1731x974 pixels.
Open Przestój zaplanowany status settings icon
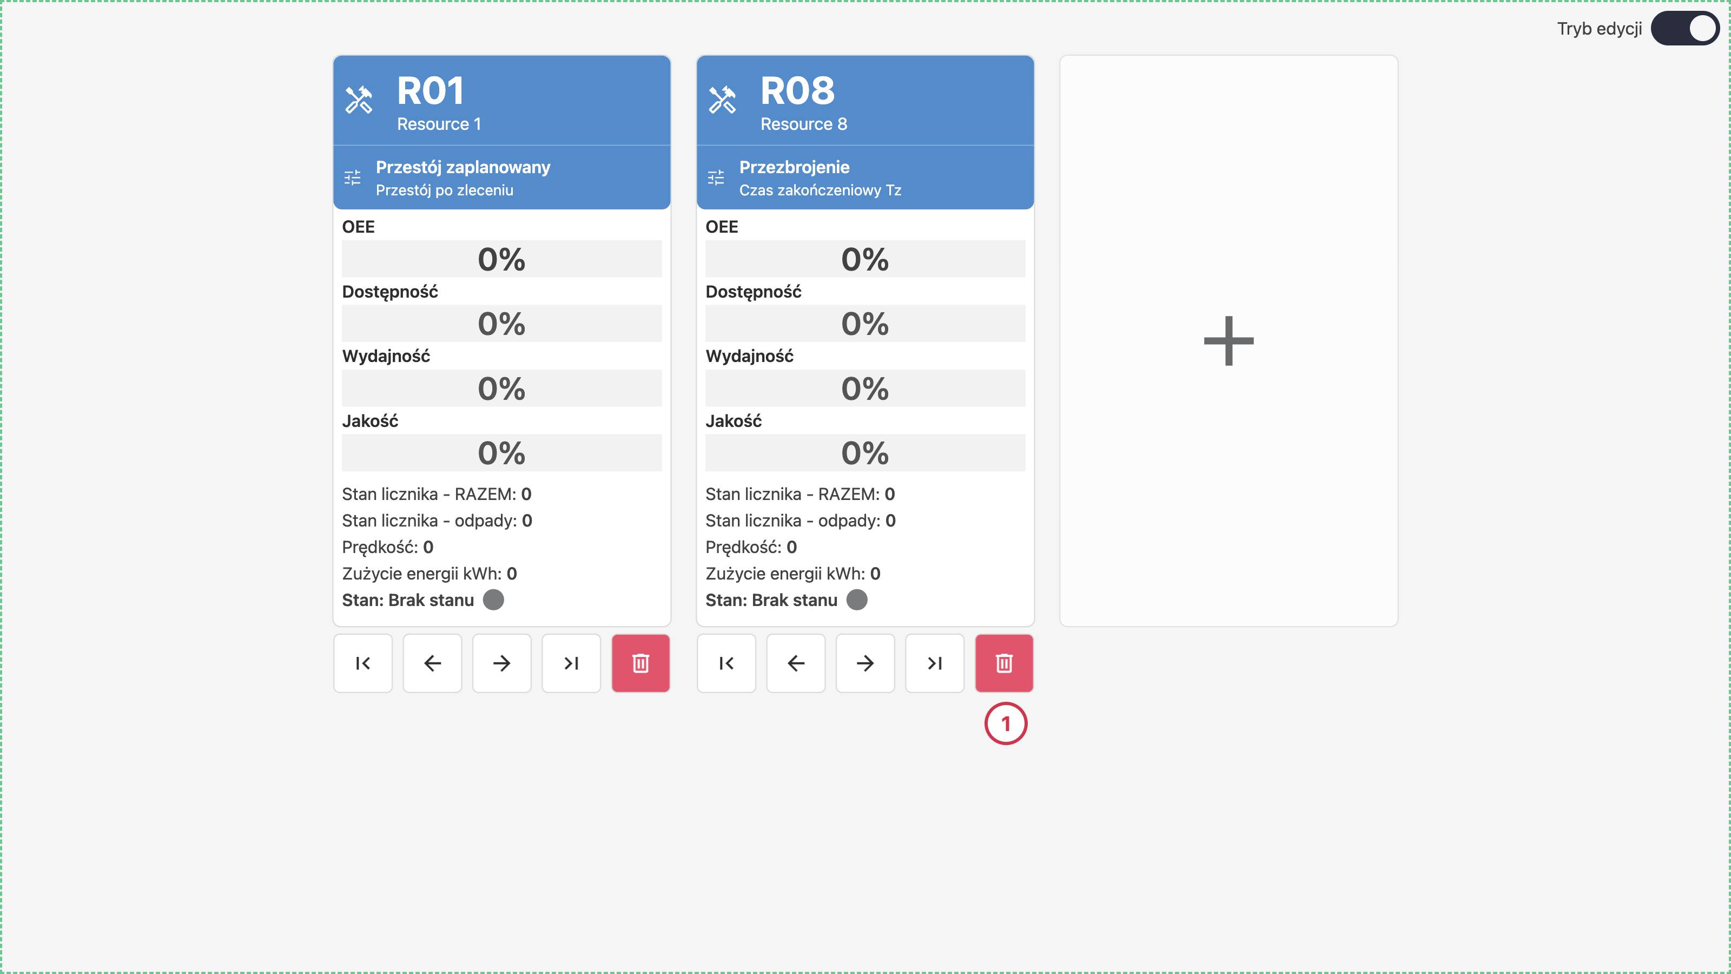pos(353,177)
